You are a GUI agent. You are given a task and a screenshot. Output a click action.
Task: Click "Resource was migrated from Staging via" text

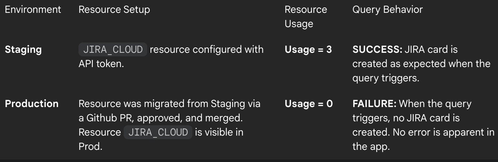[169, 104]
